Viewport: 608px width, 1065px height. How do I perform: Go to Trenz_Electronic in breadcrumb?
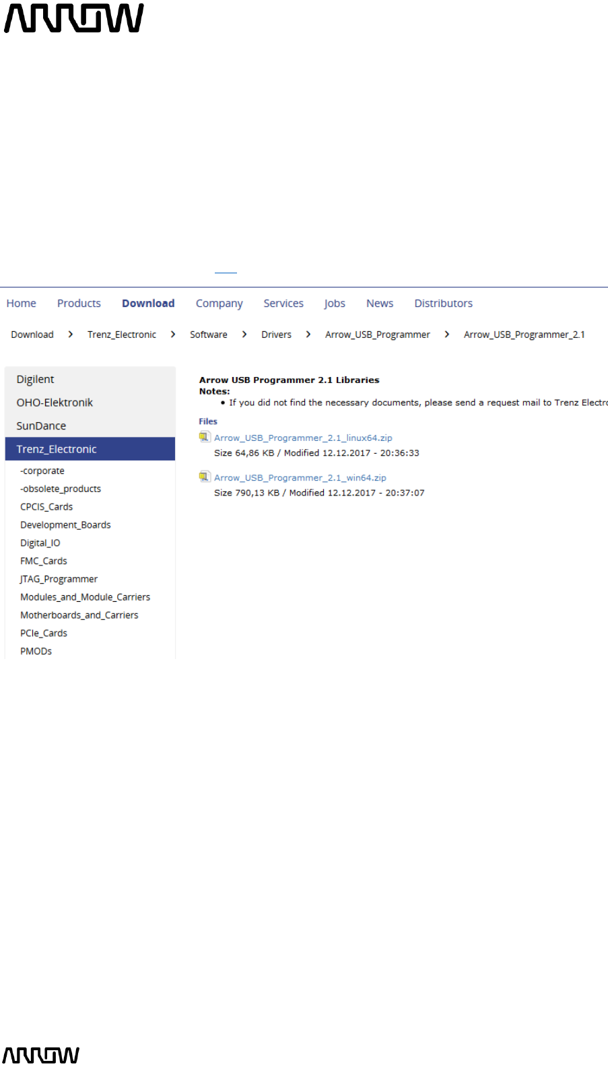point(122,335)
